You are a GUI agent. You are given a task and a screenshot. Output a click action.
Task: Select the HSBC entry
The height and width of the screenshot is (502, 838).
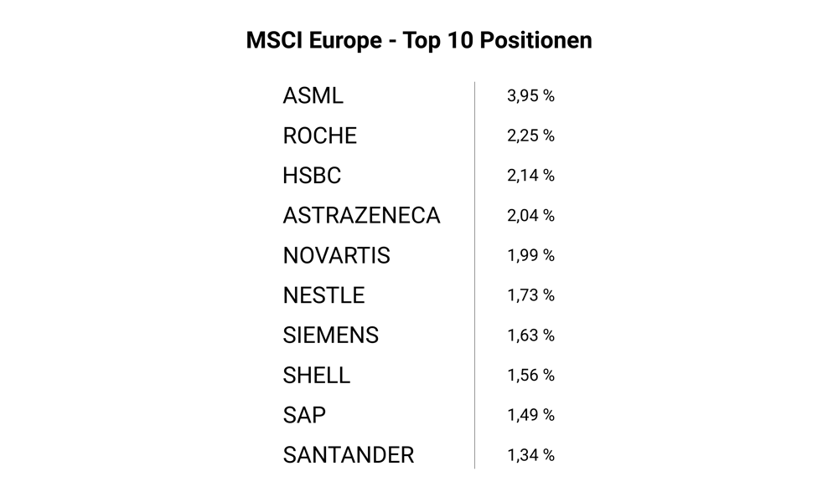[x=312, y=176]
